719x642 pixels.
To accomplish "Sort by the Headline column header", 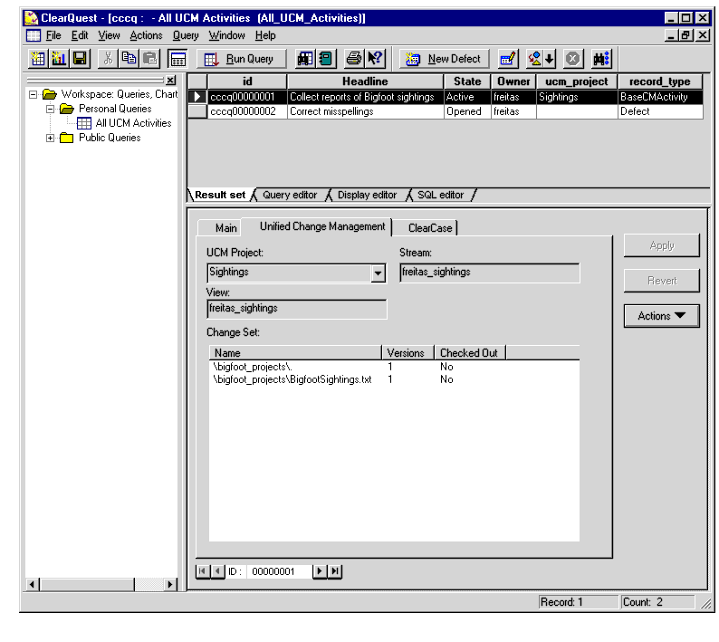I will [x=365, y=81].
